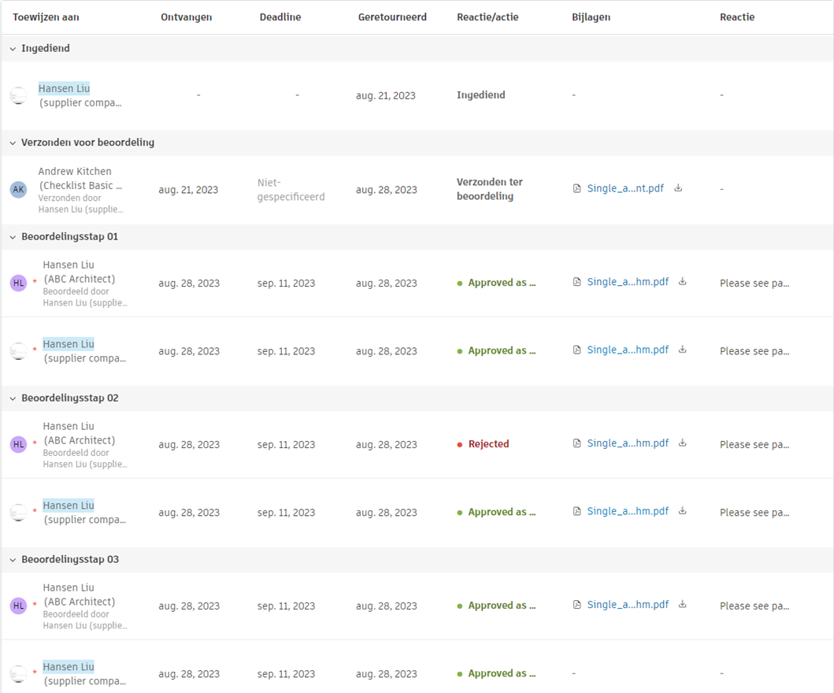Image resolution: width=834 pixels, height=693 pixels.
Task: Toggle the Beoordelingsstap 02 section chevron
Action: click(x=13, y=398)
